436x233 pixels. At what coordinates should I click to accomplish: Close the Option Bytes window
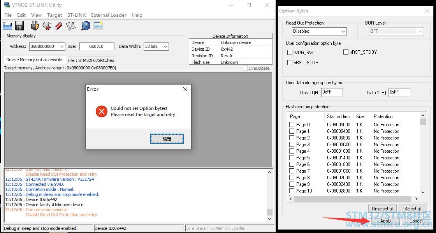point(427,11)
